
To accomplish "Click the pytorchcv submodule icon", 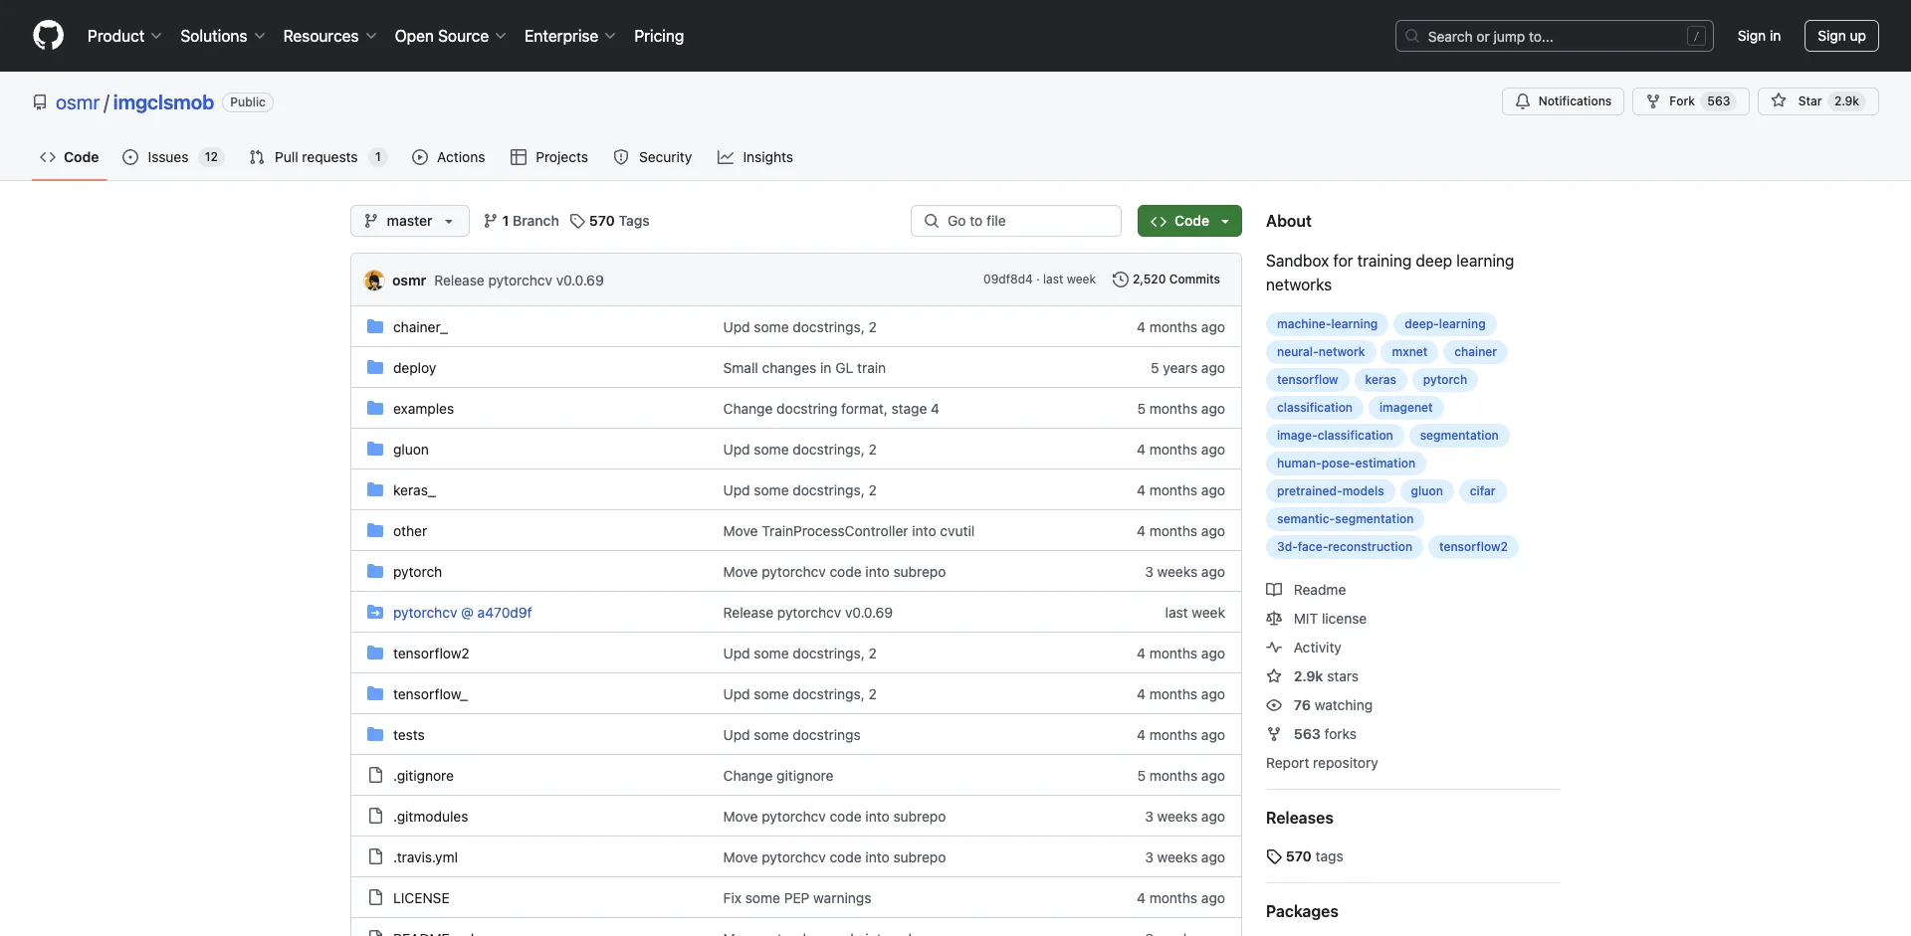I will [x=375, y=612].
